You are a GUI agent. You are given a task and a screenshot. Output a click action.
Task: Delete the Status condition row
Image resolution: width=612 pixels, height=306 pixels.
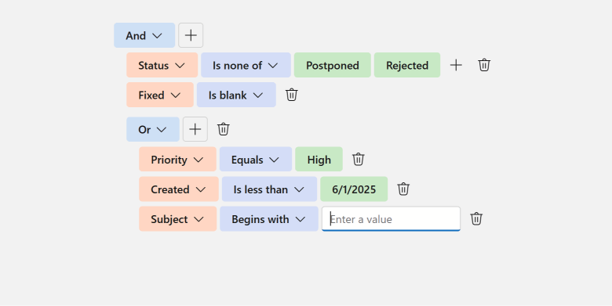484,65
